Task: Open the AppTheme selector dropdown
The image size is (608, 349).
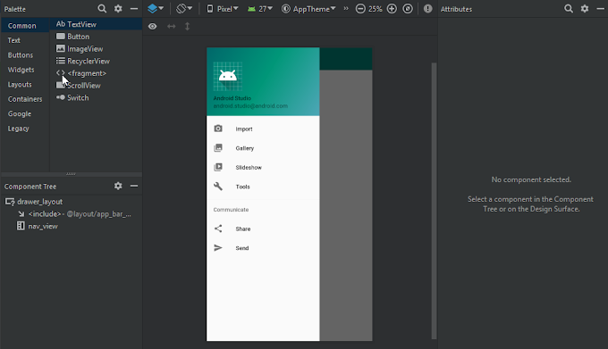Action: [x=308, y=9]
